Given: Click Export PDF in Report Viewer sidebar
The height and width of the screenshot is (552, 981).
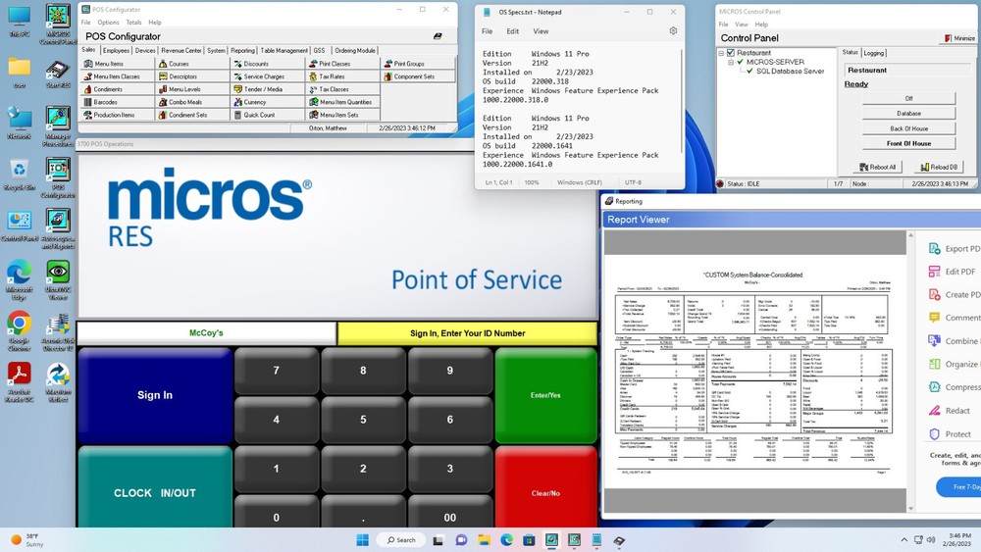Looking at the screenshot, I should [x=955, y=249].
